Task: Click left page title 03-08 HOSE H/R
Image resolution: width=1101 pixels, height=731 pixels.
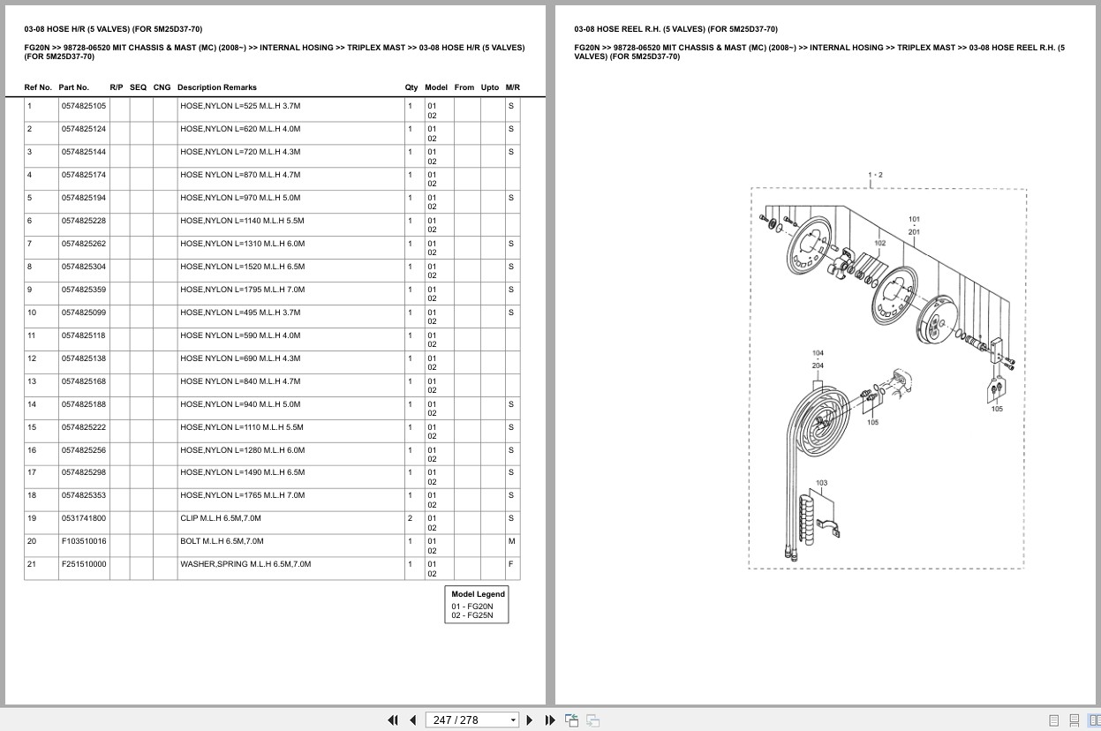Action: click(x=113, y=29)
